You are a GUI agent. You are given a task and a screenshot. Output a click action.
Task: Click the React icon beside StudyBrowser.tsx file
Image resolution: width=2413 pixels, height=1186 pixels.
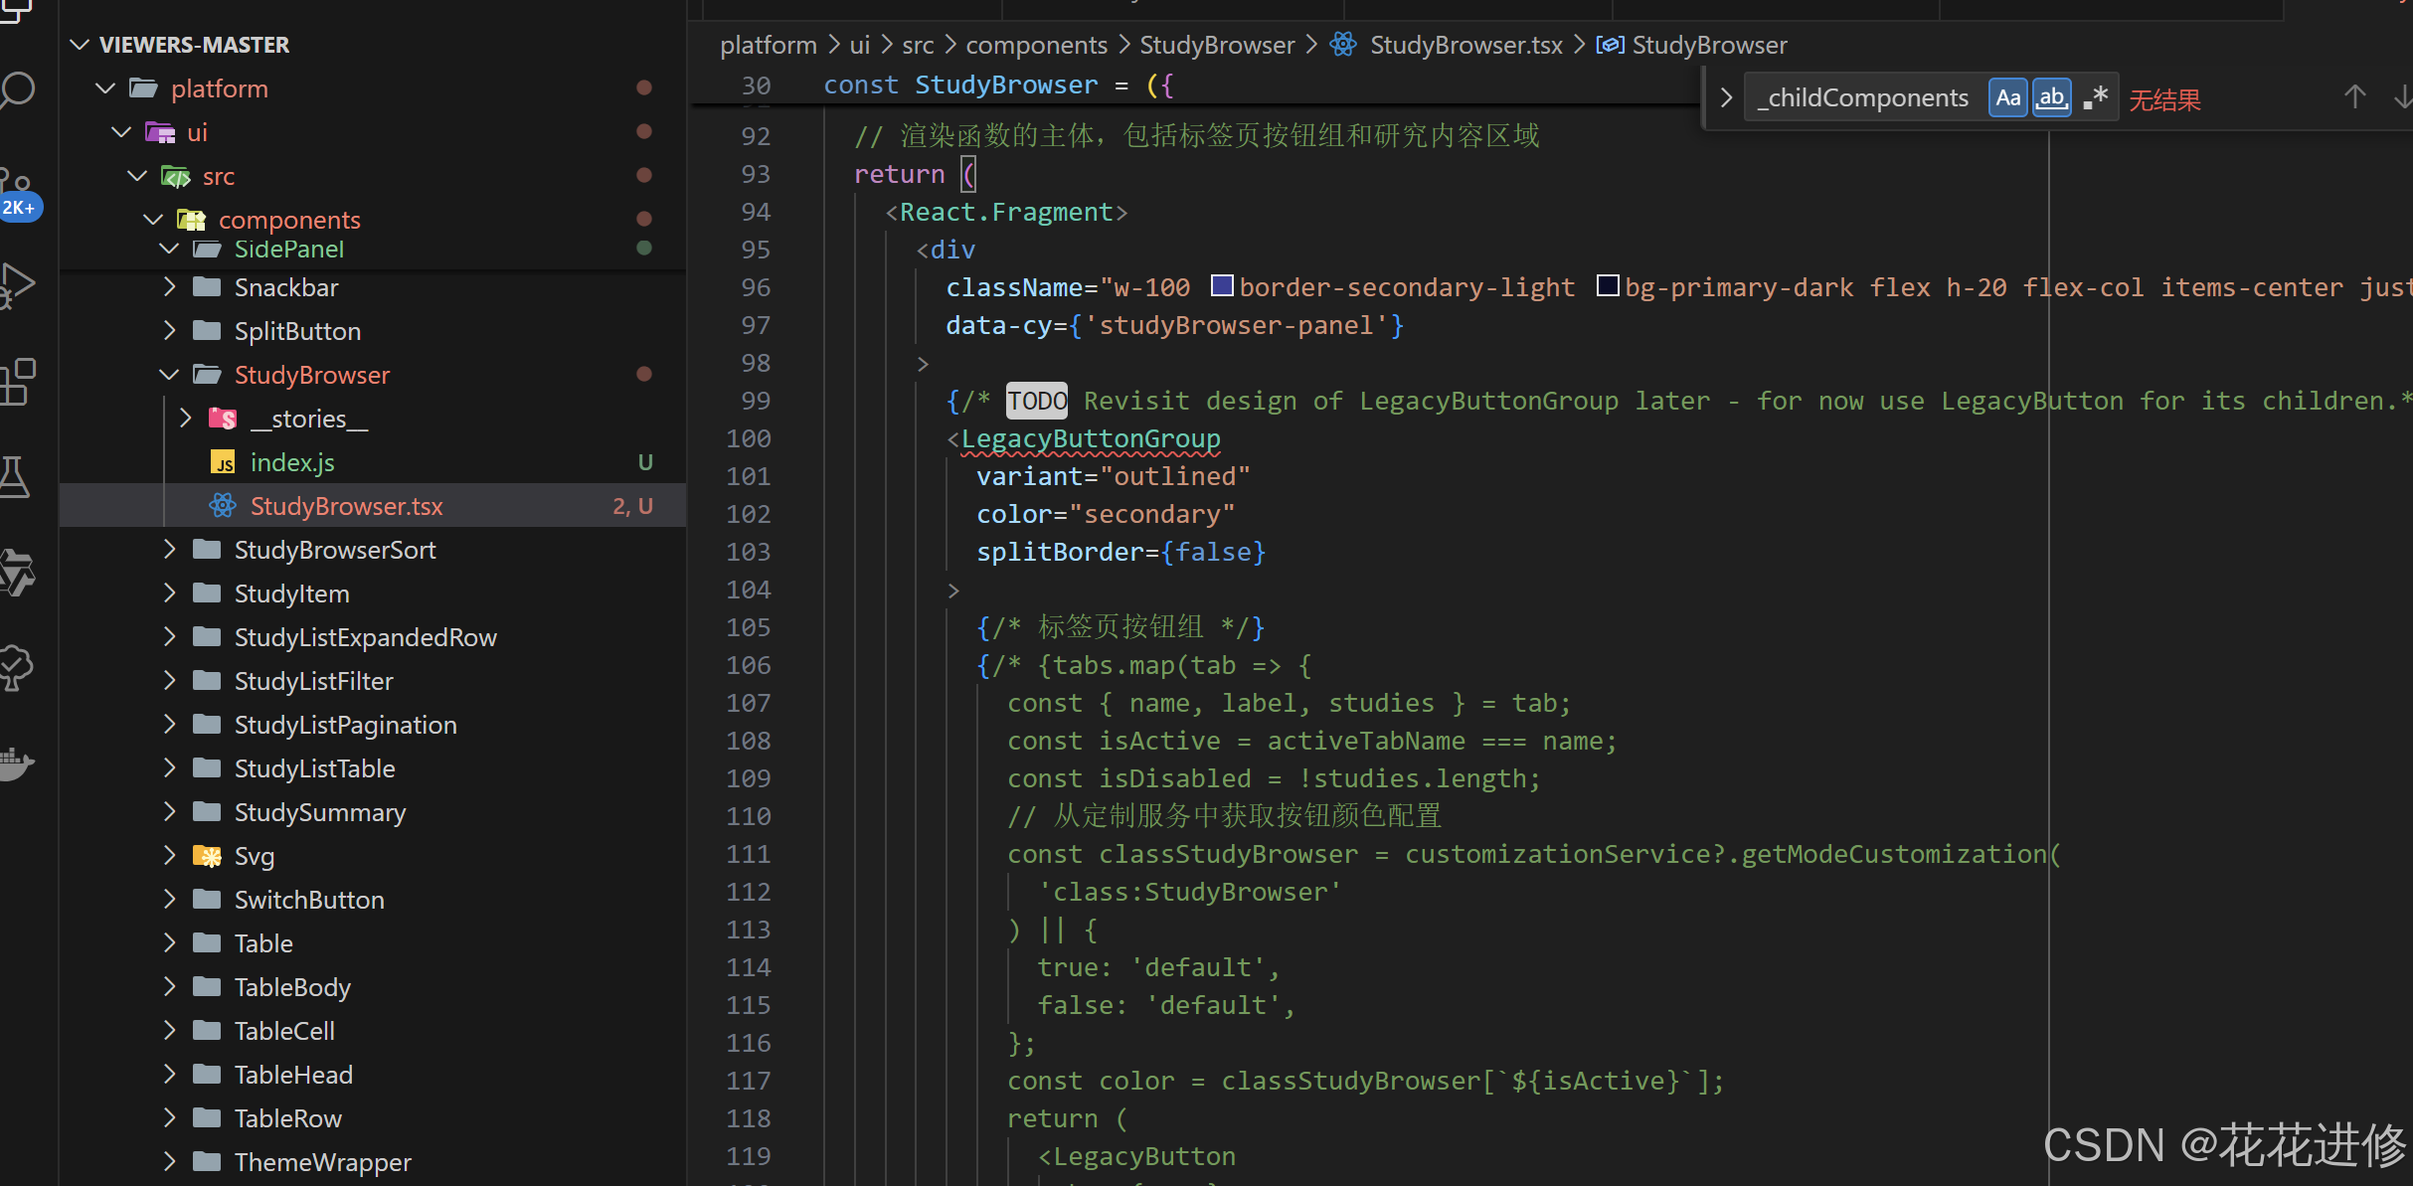coord(223,506)
